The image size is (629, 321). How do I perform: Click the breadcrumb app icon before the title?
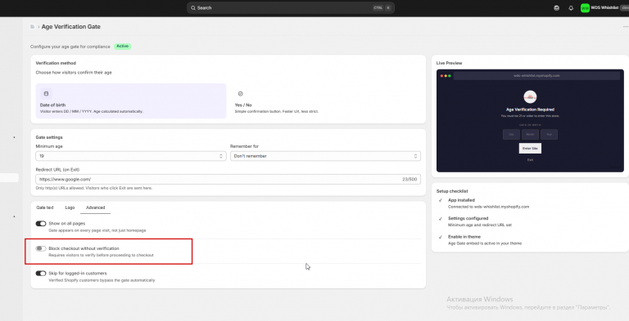(x=32, y=27)
